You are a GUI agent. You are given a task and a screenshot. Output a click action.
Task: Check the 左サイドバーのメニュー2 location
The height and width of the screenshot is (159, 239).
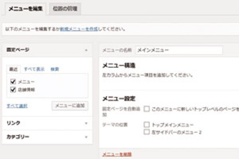147,132
